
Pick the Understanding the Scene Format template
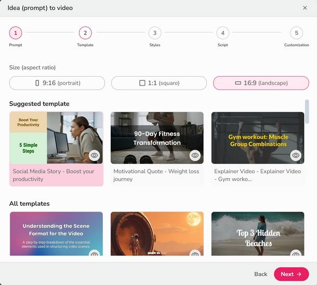pos(57,234)
